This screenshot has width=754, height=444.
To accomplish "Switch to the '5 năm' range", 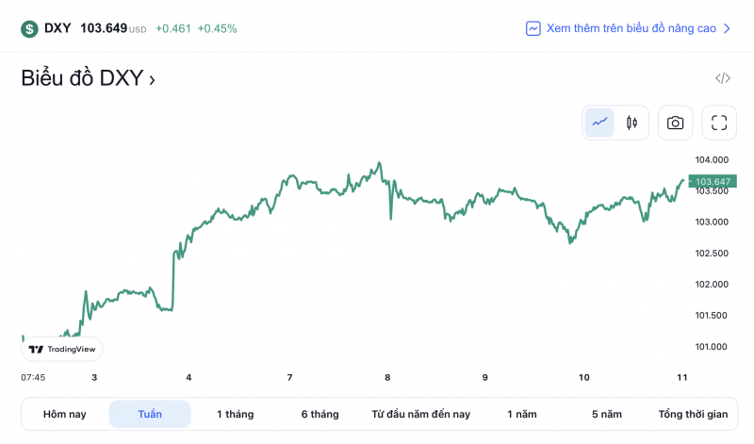I will [x=607, y=414].
